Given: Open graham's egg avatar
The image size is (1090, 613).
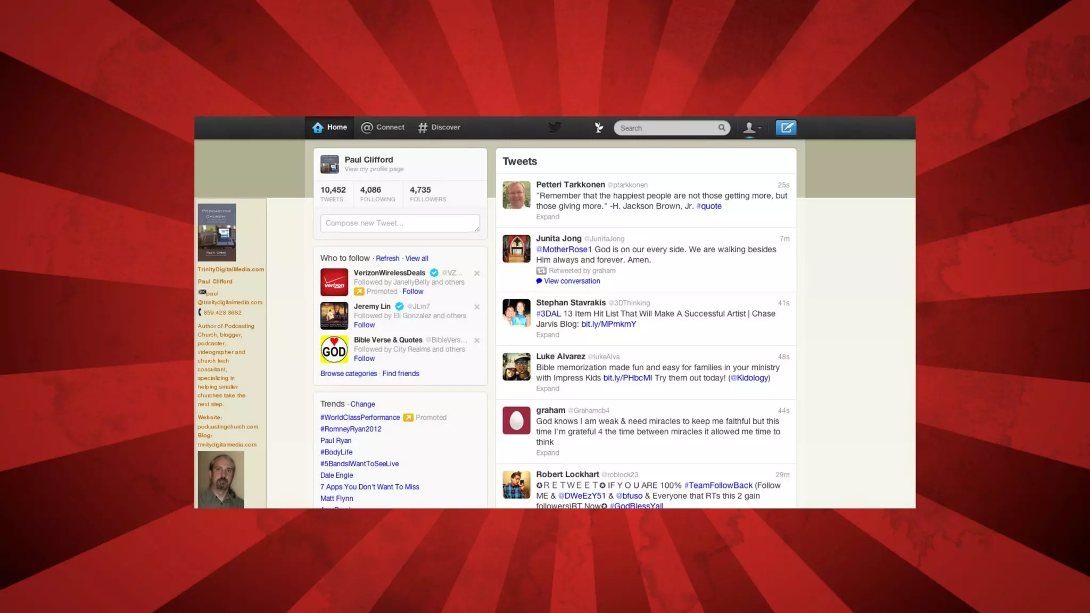Looking at the screenshot, I should pos(516,420).
